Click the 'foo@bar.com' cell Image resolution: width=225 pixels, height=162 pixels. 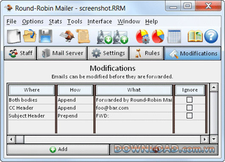coord(134,108)
